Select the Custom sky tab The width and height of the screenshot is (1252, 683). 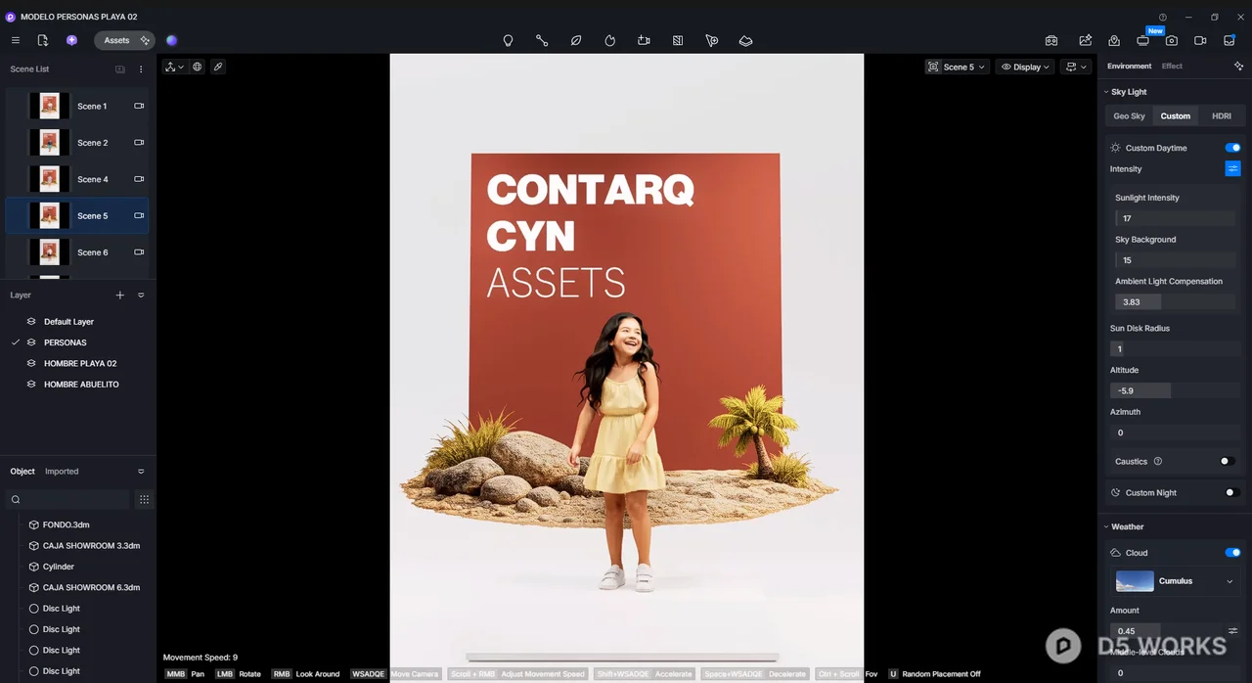click(x=1176, y=115)
